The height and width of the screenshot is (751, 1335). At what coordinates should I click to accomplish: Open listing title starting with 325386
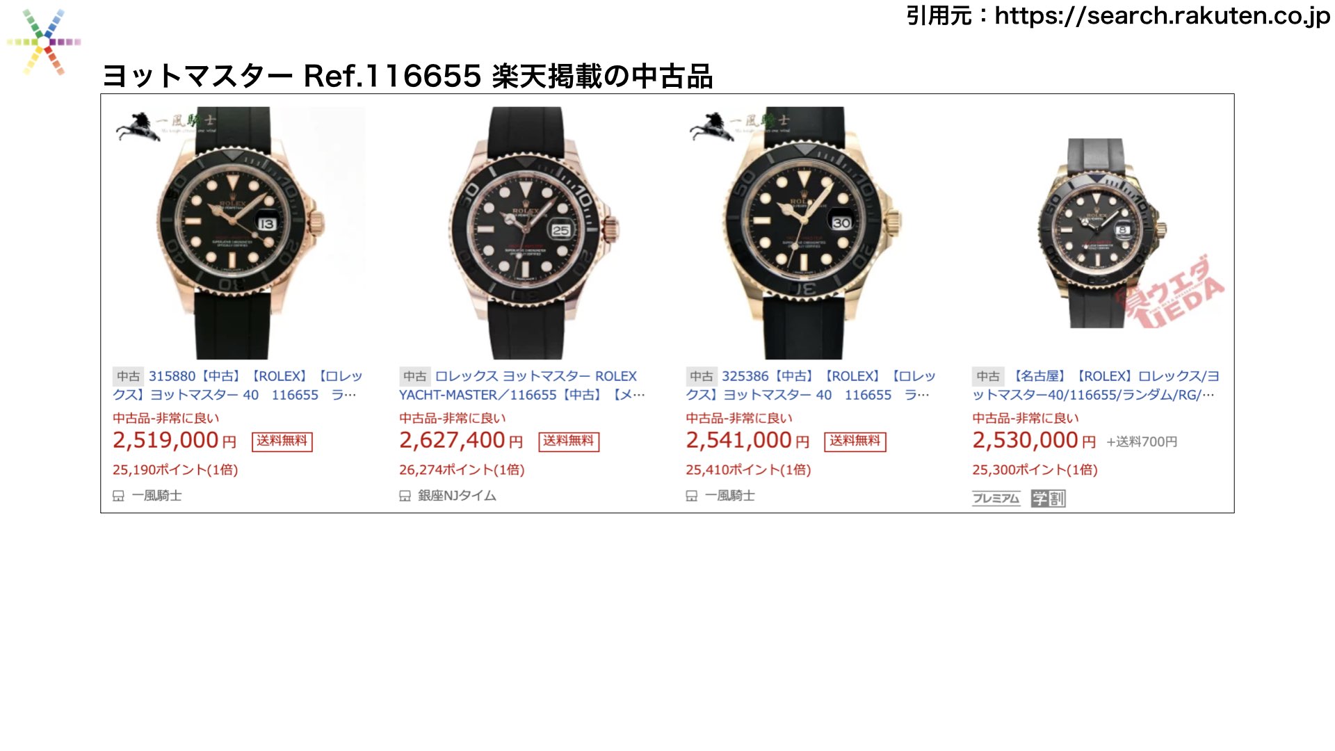(811, 386)
